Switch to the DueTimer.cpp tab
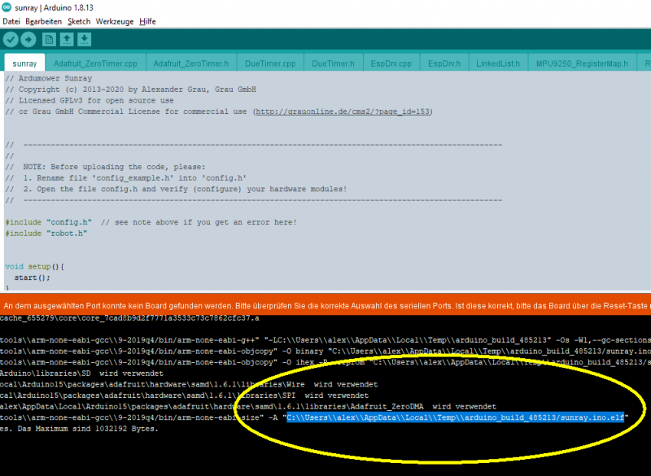Screen dimensions: 651x476 270,63
